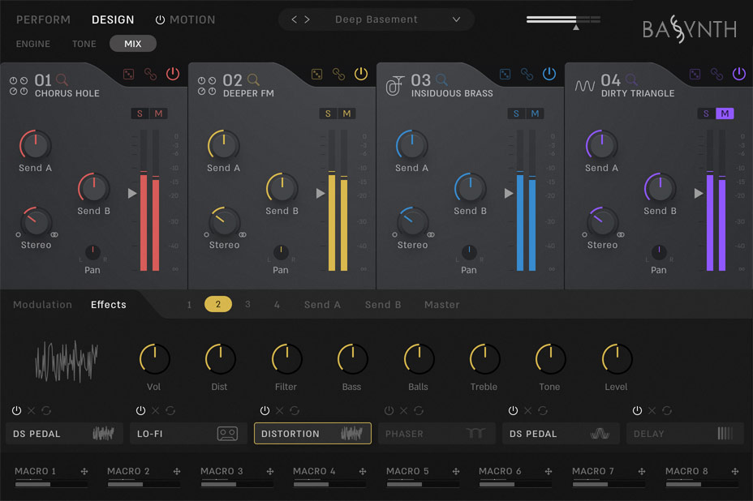This screenshot has height=501, width=753.
Task: Click the magnifier icon next to Insidious Brass
Action: (x=440, y=80)
